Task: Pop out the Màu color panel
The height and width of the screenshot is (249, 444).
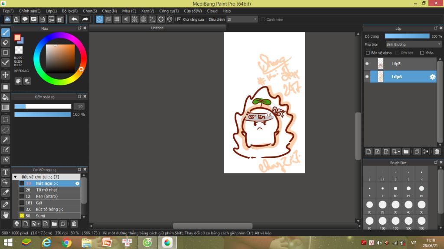Action: (80, 28)
